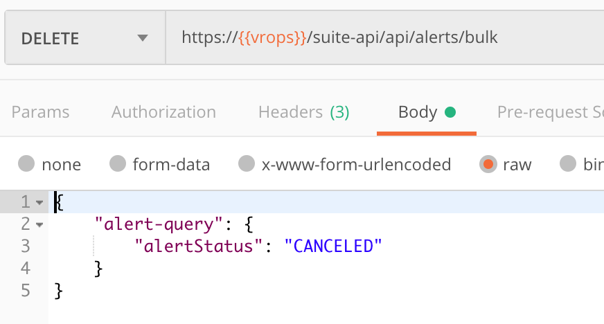The width and height of the screenshot is (604, 324).
Task: Collapse the code fold on line 1
Action: [39, 202]
